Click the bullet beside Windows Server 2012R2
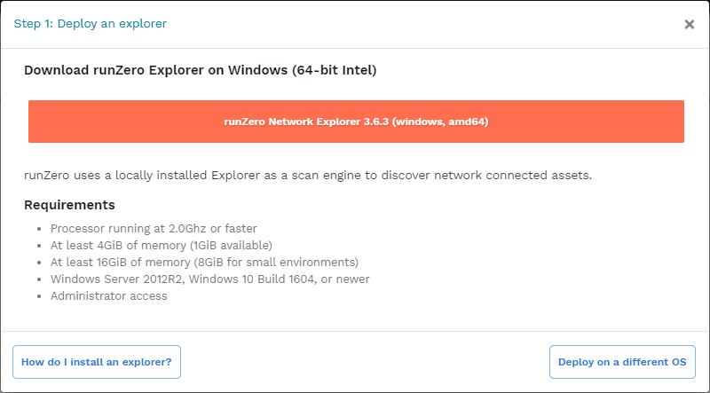710x393 pixels. [40, 279]
